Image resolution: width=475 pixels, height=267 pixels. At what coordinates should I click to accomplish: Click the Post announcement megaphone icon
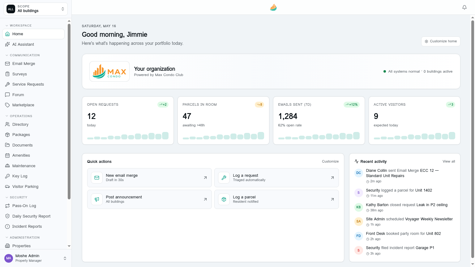97,199
